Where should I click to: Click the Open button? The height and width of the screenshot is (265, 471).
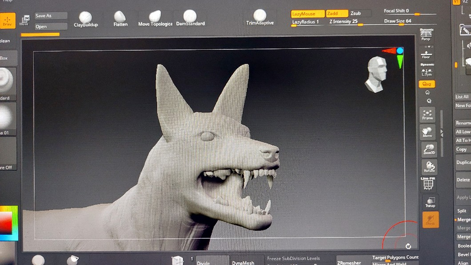pos(51,27)
